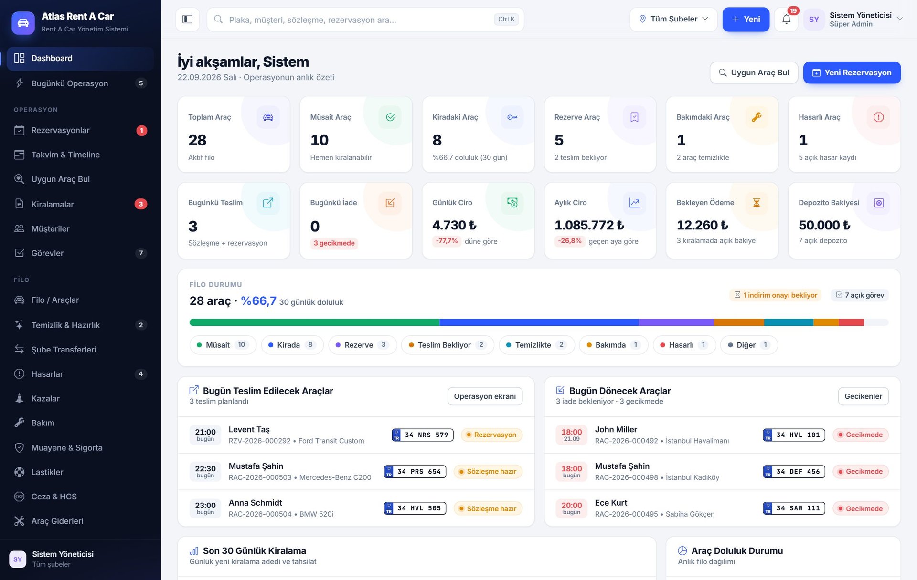Click the green Müsait bar segment
The width and height of the screenshot is (917, 580).
(314, 322)
